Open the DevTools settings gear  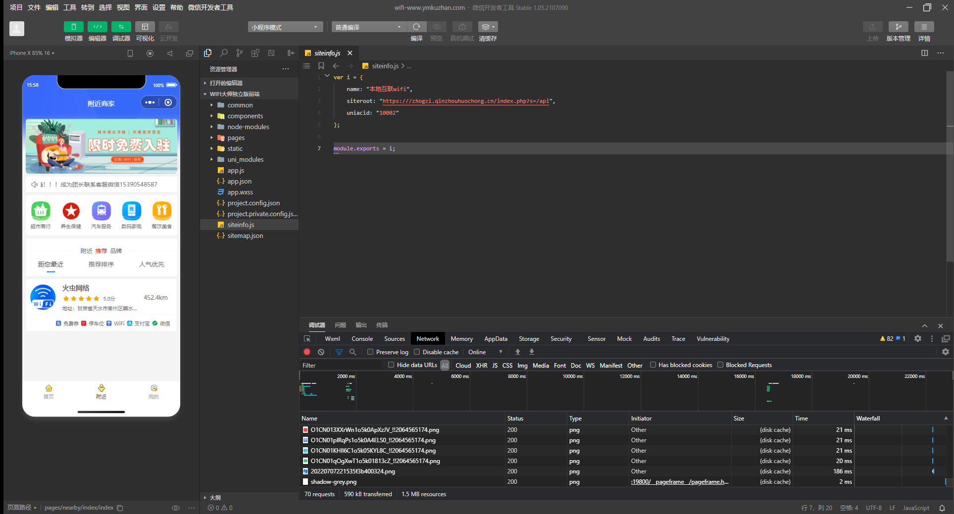click(x=917, y=338)
